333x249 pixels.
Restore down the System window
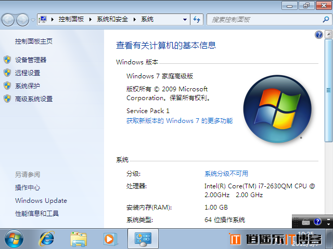click(x=306, y=6)
